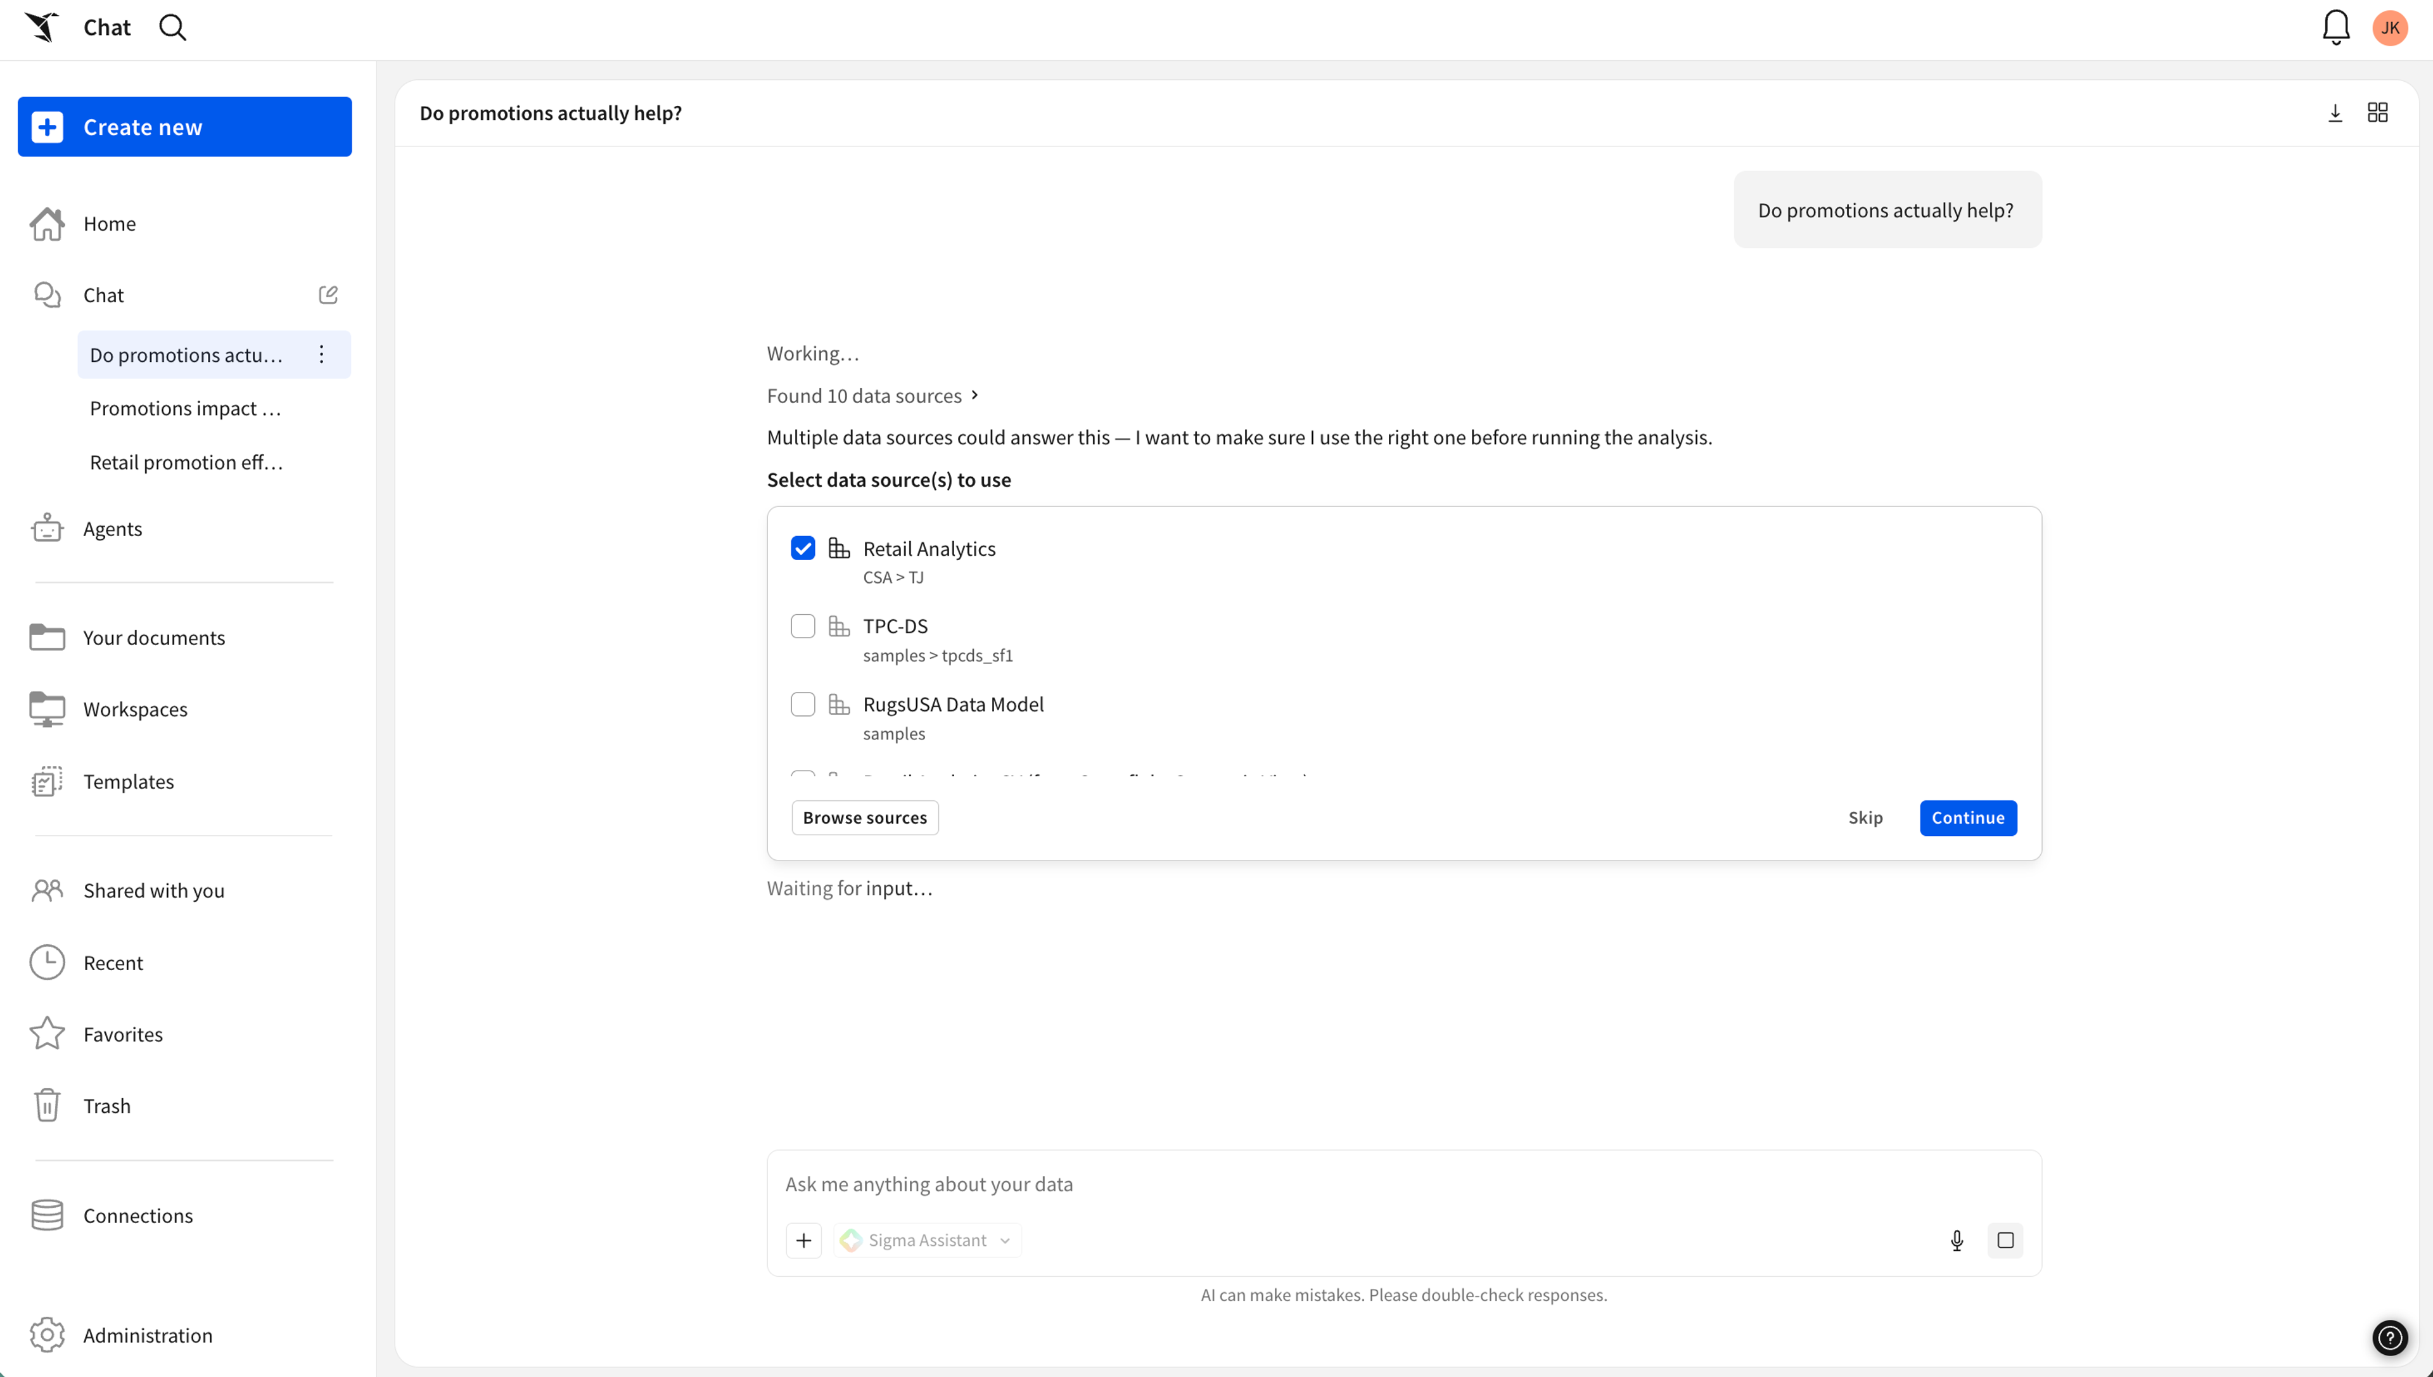Click Browse sources button
Viewport: 2433px width, 1377px height.
click(x=864, y=817)
